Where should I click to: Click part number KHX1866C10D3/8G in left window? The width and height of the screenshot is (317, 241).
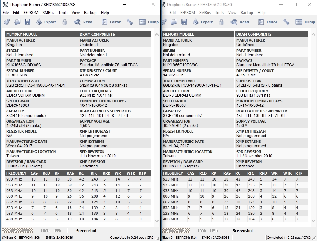24,65
